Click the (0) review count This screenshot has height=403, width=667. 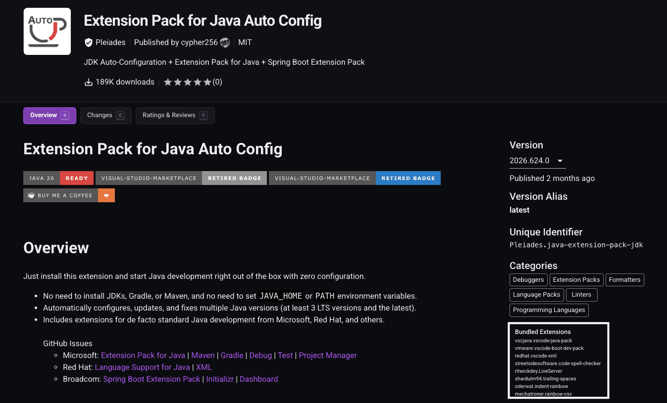point(217,82)
